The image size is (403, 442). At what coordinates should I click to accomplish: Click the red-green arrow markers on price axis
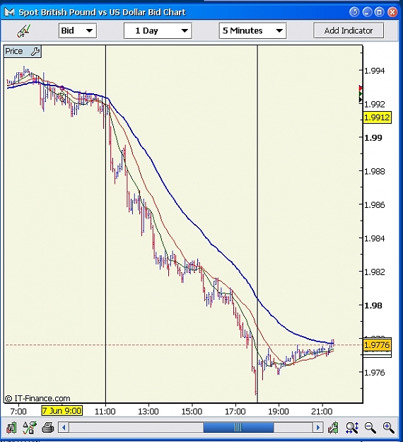[x=361, y=93]
